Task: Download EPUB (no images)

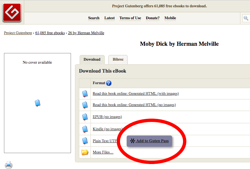Action: (107, 117)
